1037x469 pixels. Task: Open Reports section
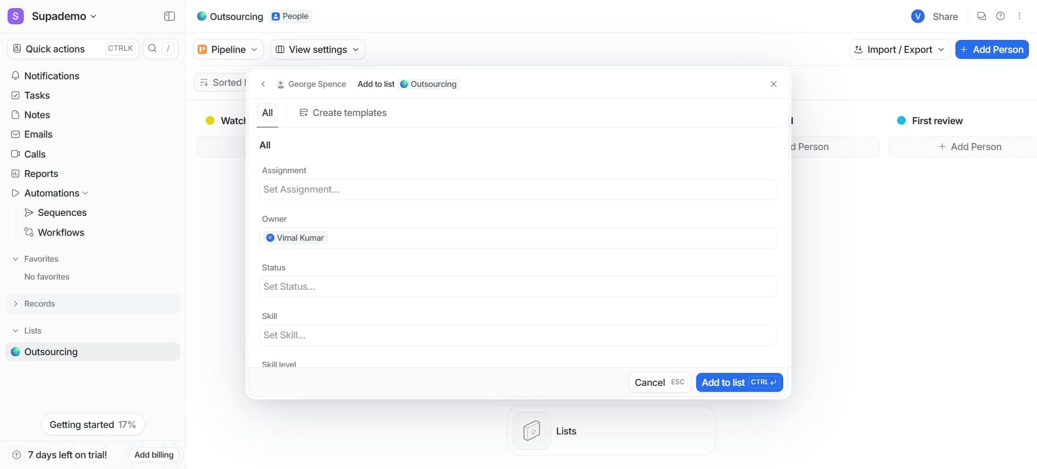tap(41, 173)
